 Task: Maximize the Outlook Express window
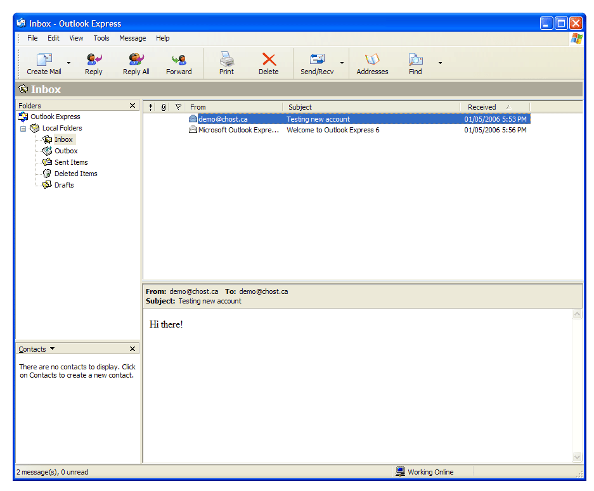click(x=561, y=23)
